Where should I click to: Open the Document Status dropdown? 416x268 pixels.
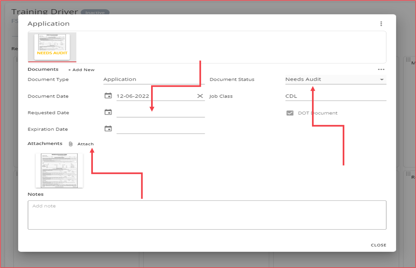tap(382, 79)
